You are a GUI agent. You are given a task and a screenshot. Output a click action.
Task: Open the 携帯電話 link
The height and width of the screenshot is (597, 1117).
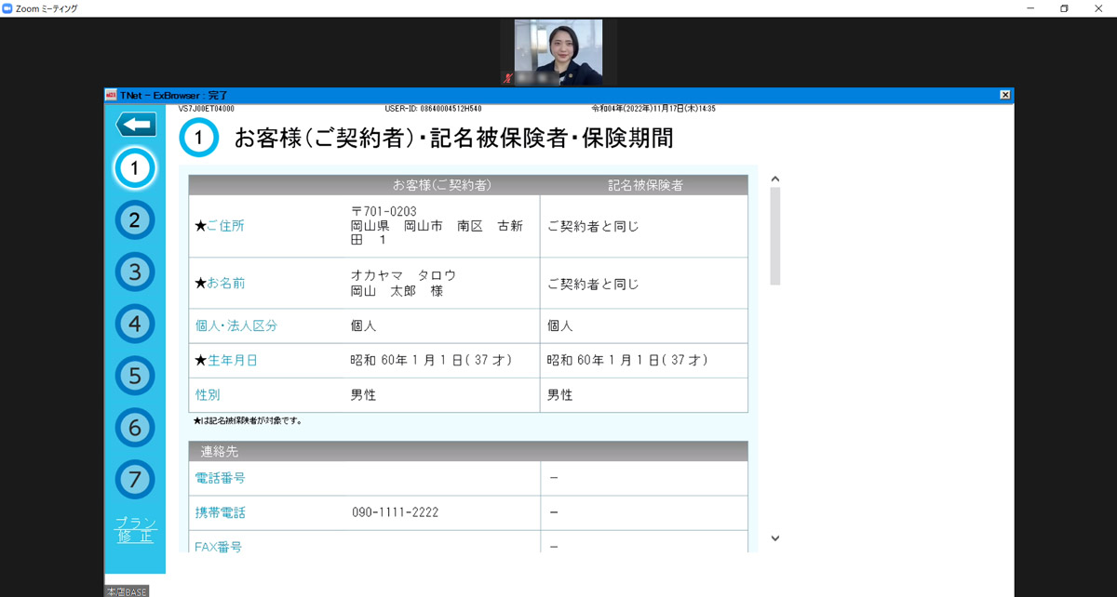[x=221, y=512]
